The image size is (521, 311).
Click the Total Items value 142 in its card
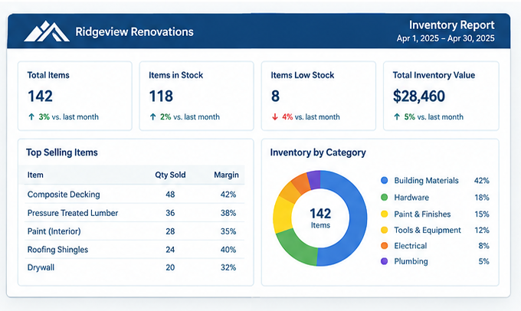pos(40,96)
